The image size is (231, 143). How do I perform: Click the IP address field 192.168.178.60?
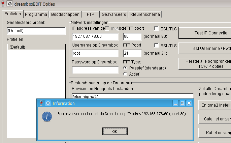pos(95,36)
